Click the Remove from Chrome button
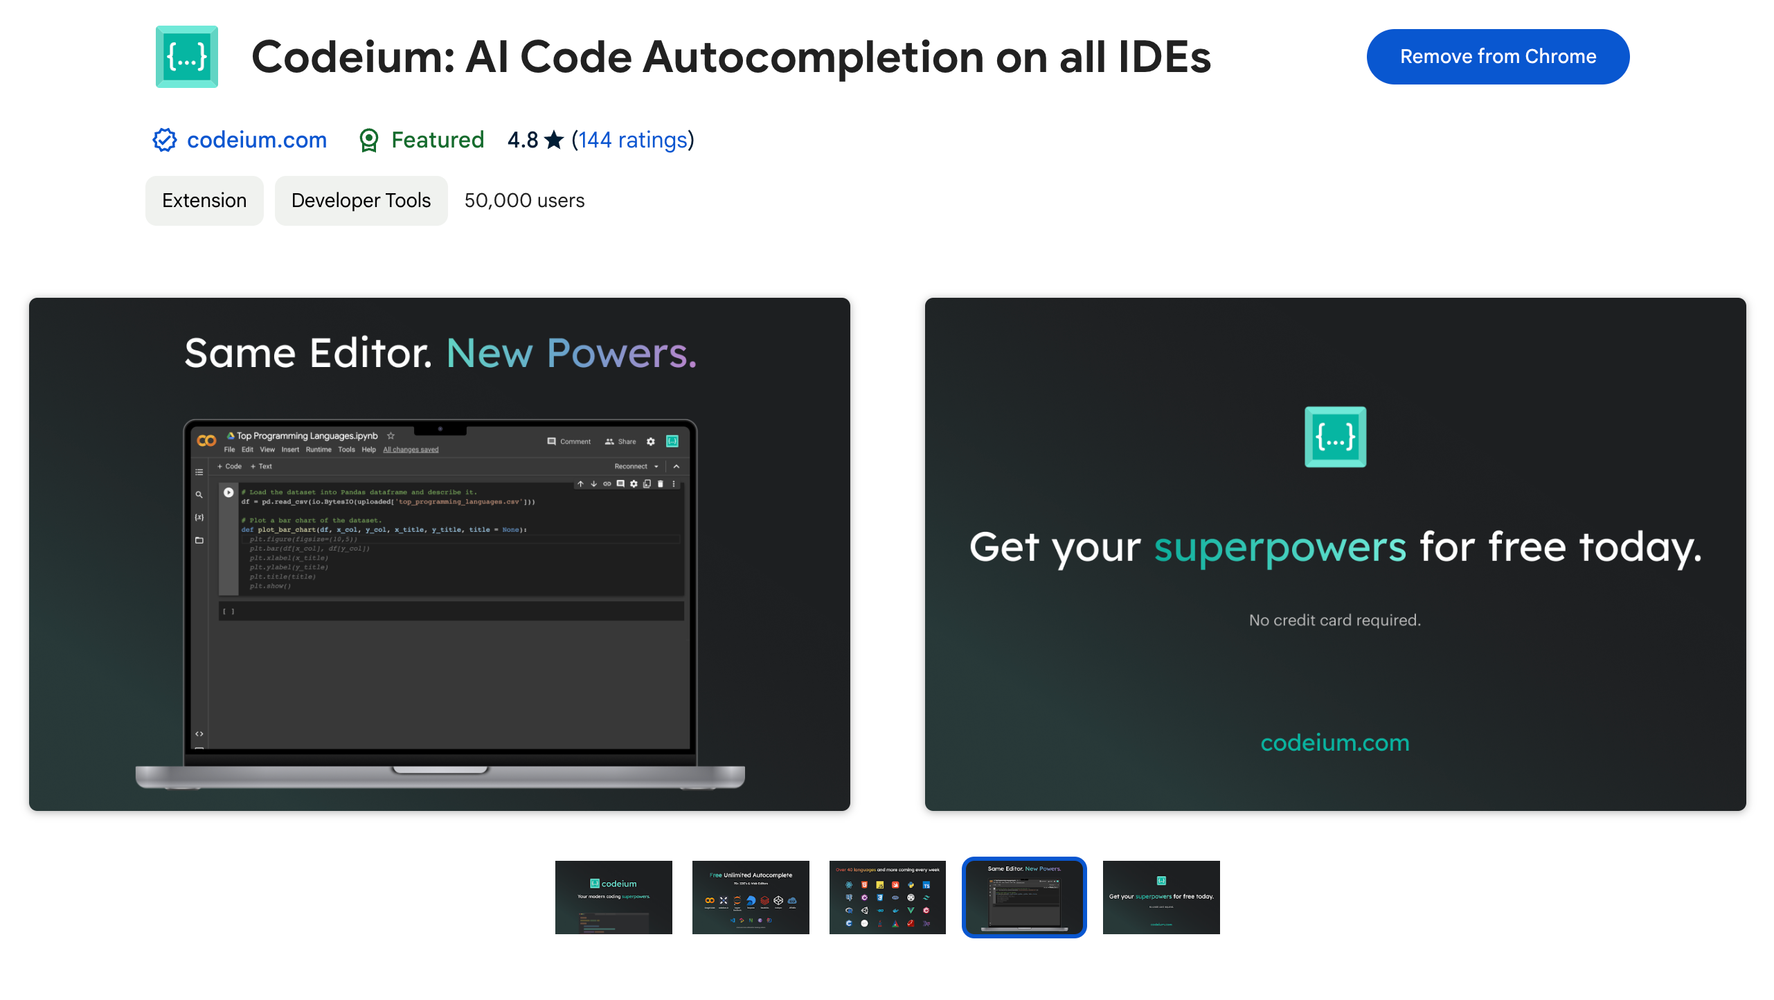Image resolution: width=1774 pixels, height=1000 pixels. tap(1496, 56)
